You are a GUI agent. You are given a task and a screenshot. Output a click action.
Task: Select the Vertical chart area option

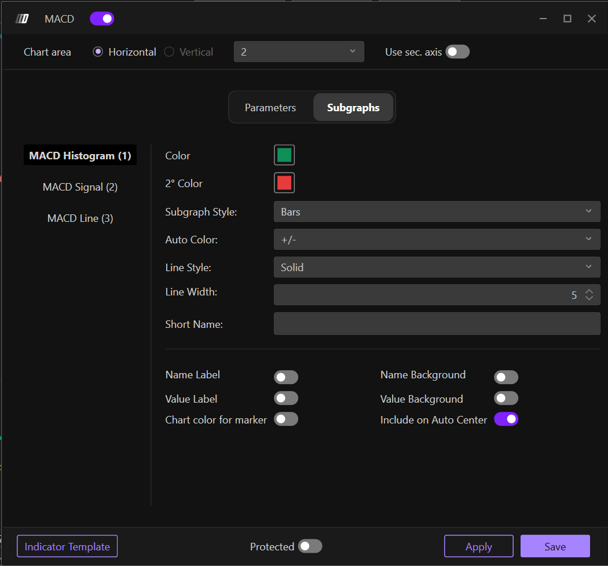(x=169, y=52)
